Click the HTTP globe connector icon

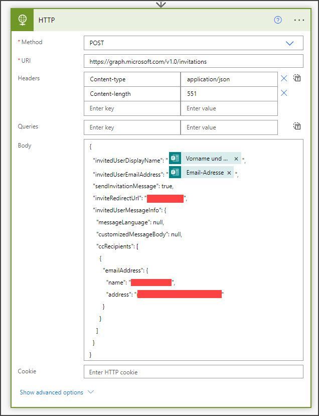click(22, 20)
